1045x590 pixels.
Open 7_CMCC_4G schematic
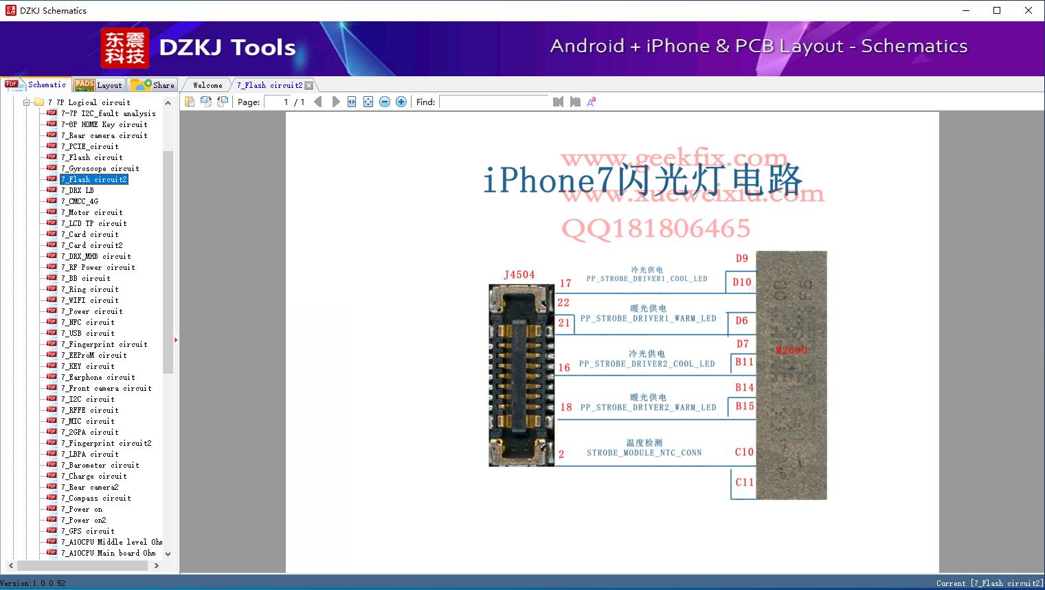tap(79, 201)
